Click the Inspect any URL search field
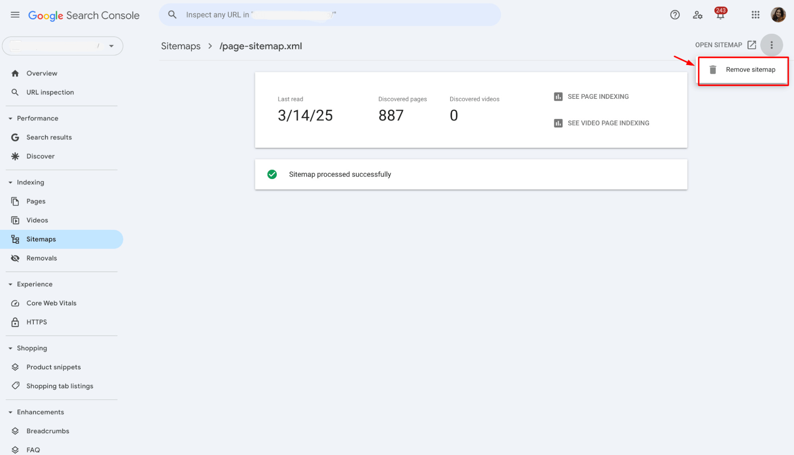Viewport: 794px width, 455px height. (x=330, y=15)
